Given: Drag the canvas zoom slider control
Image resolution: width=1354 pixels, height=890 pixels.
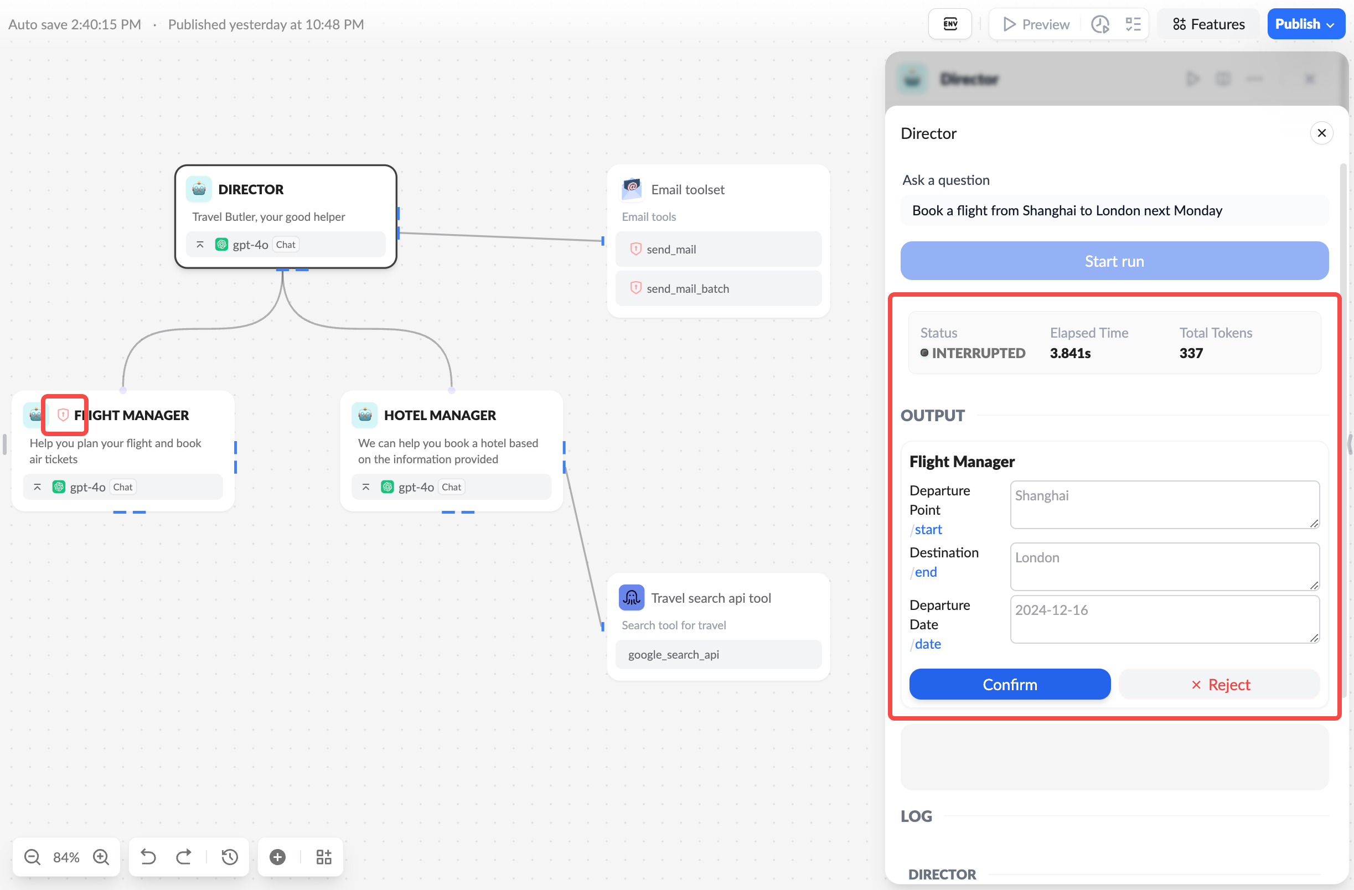Looking at the screenshot, I should tap(66, 856).
